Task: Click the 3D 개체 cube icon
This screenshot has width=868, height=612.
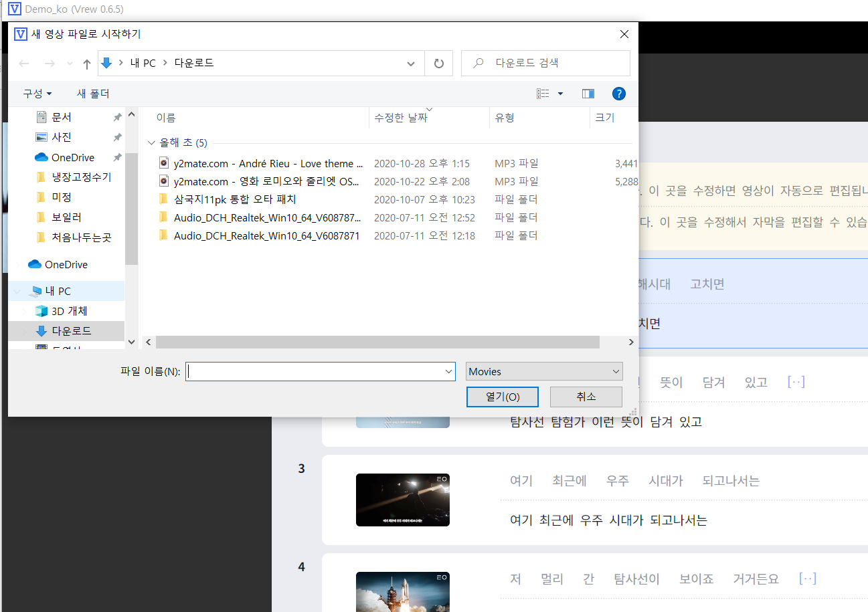Action: 41,311
